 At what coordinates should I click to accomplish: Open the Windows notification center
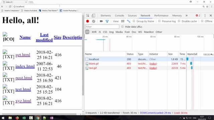(210, 118)
